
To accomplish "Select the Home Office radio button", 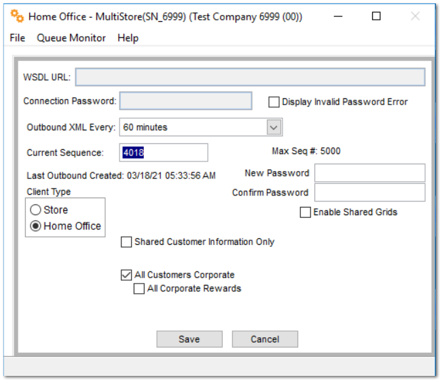I will pyautogui.click(x=35, y=226).
